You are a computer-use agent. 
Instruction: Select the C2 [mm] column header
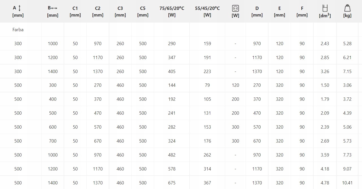click(98, 11)
